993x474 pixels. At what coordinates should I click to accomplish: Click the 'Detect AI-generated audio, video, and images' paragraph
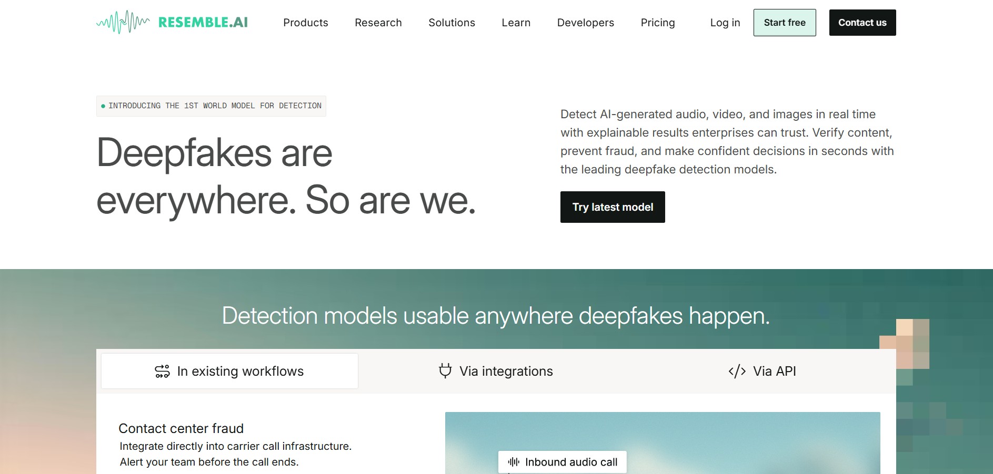pyautogui.click(x=727, y=142)
